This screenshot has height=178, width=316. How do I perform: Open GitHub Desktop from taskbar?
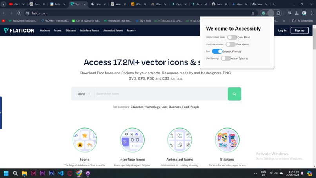click(88, 173)
